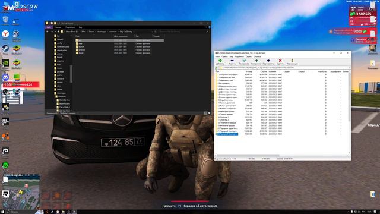Click the green Add button in 7-Zip
This screenshot has height=214, width=380.
220,62
